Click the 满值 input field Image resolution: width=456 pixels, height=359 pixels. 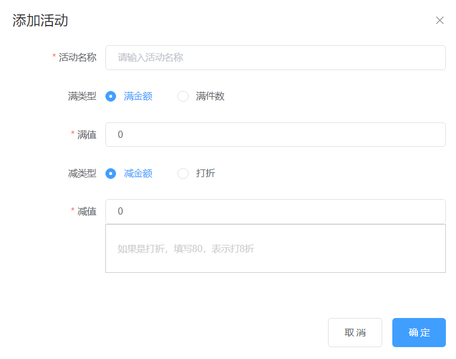pyautogui.click(x=275, y=134)
